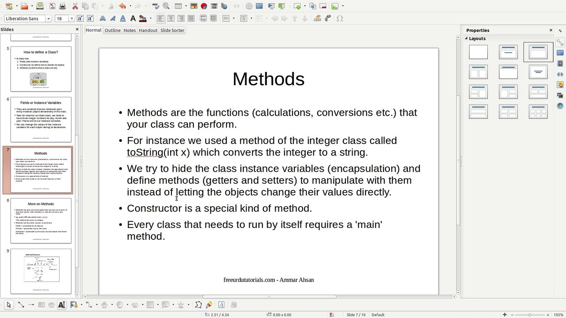The height and width of the screenshot is (318, 566).
Task: Click the 'Methods' slide title text
Action: tap(269, 79)
